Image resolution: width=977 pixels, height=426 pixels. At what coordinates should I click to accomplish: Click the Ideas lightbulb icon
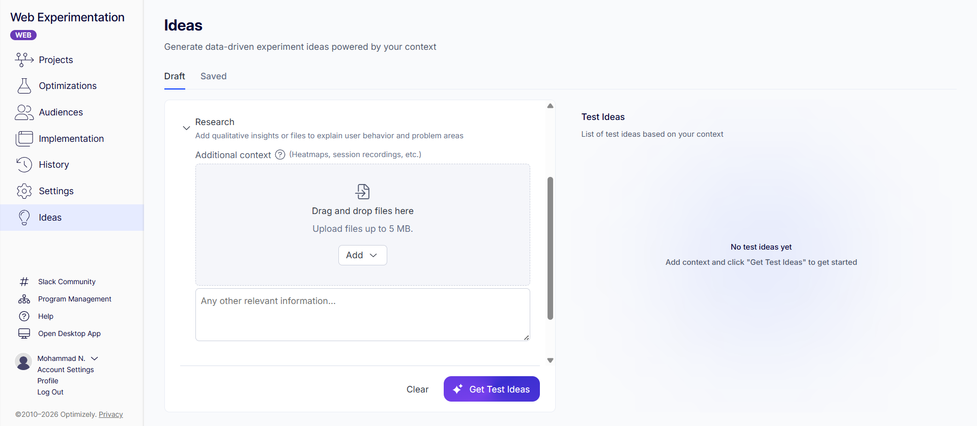click(x=24, y=218)
